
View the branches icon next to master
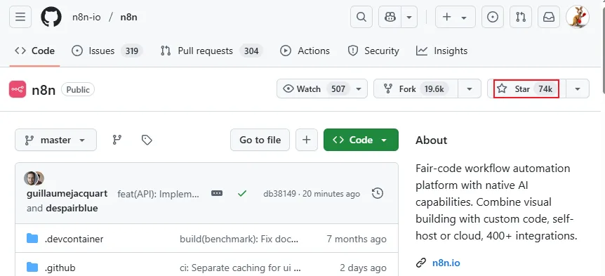(117, 140)
